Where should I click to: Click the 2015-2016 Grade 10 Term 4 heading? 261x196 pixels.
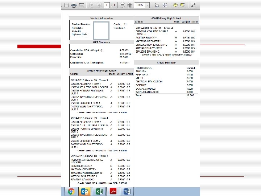coord(154,28)
